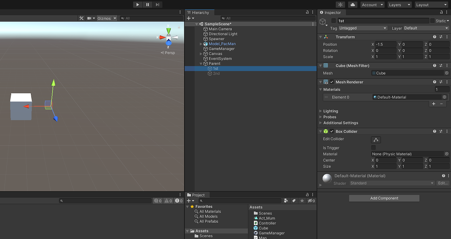Open the Unity Cloud icon top right
Screen dimensions: 451x239
click(353, 5)
